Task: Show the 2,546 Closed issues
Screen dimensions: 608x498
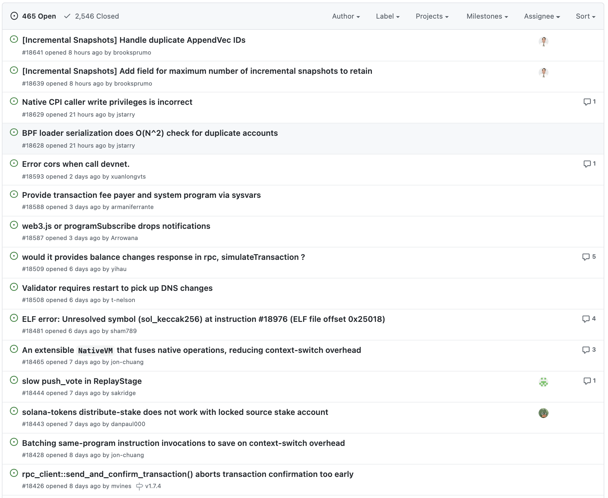Action: coord(91,16)
